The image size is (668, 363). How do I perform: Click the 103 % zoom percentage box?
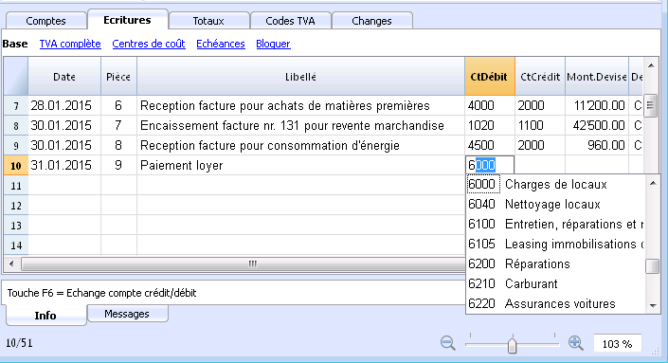[617, 344]
